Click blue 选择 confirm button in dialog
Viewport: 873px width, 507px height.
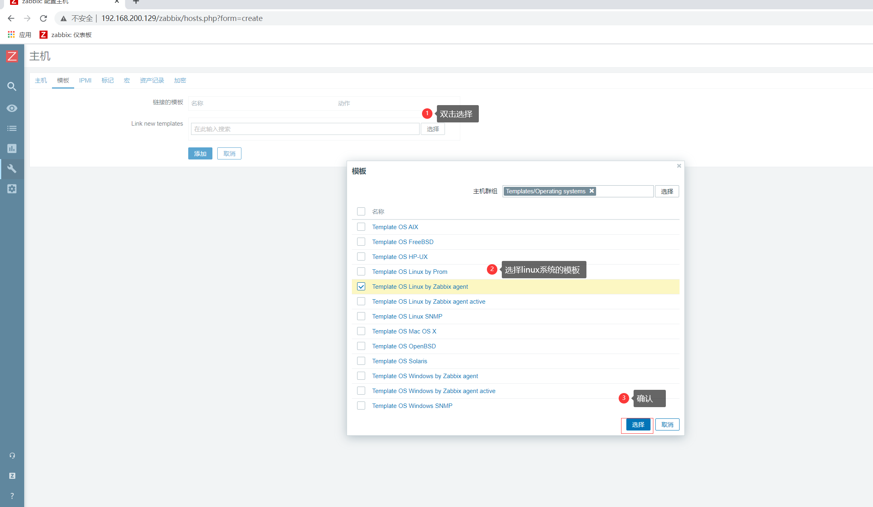[x=638, y=424]
